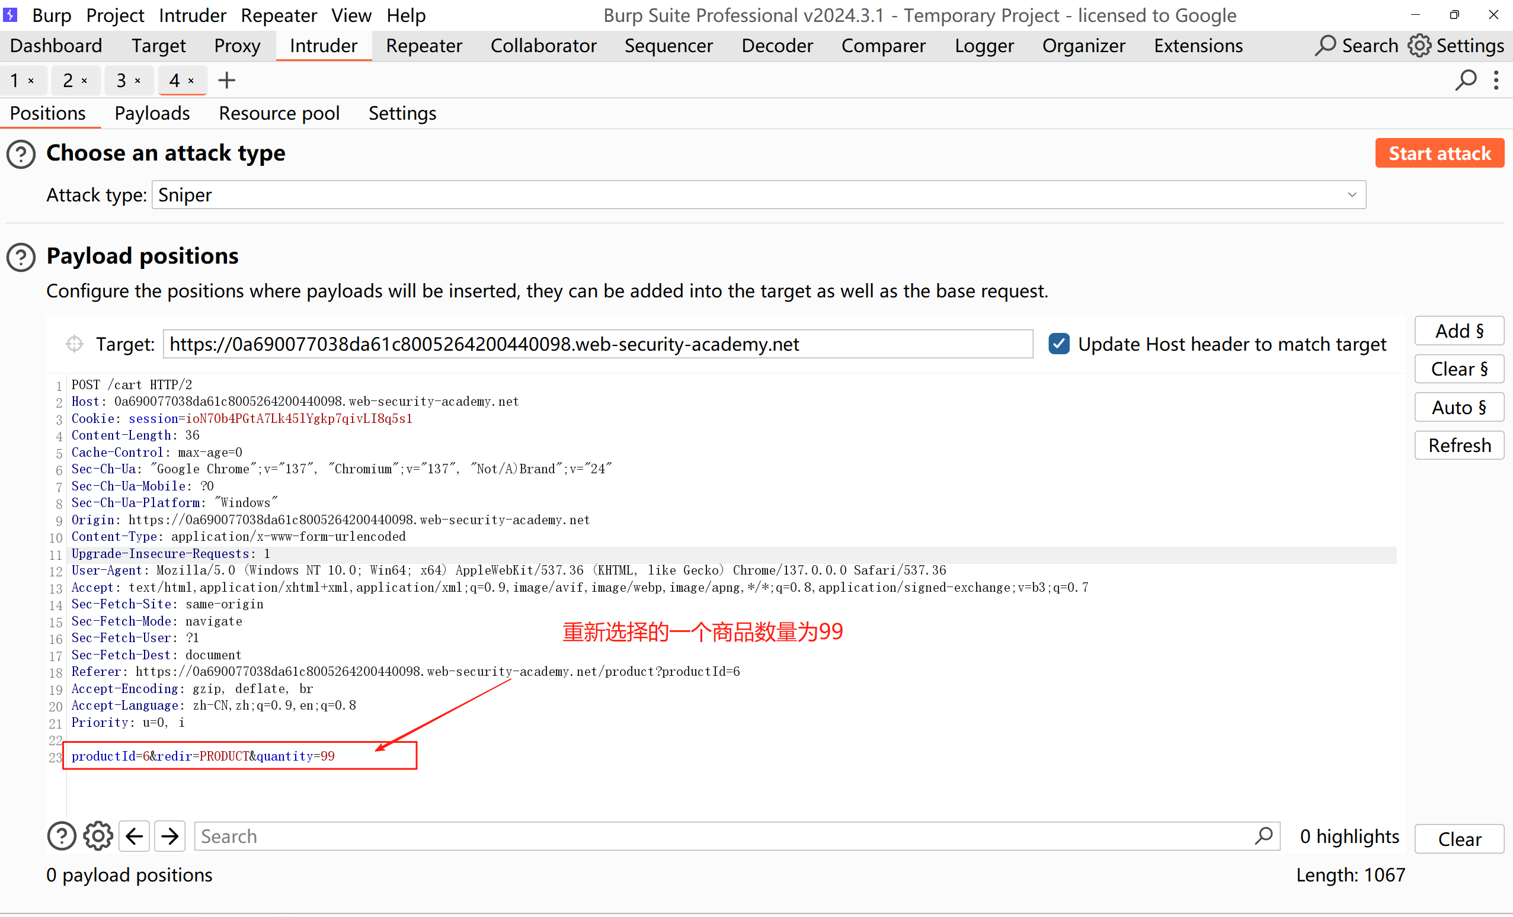Open the three-dot options menu for tabs
The width and height of the screenshot is (1513, 917).
pyautogui.click(x=1496, y=81)
